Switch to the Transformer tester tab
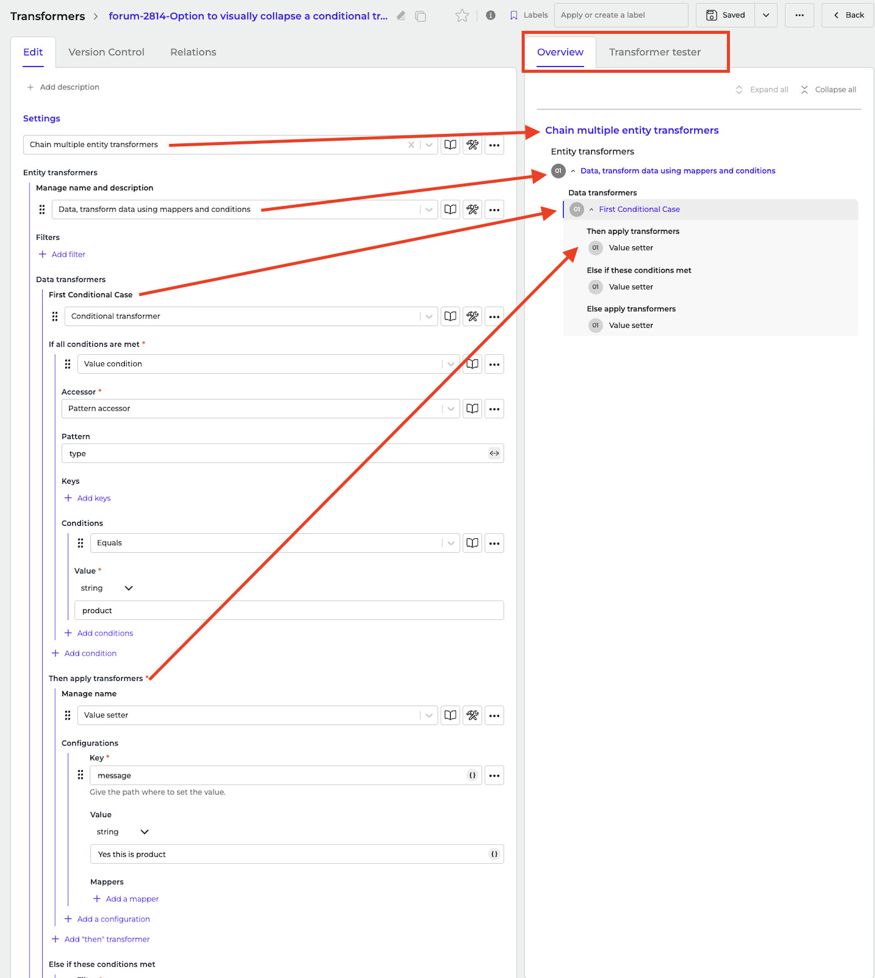Viewport: 875px width, 978px height. tap(654, 52)
